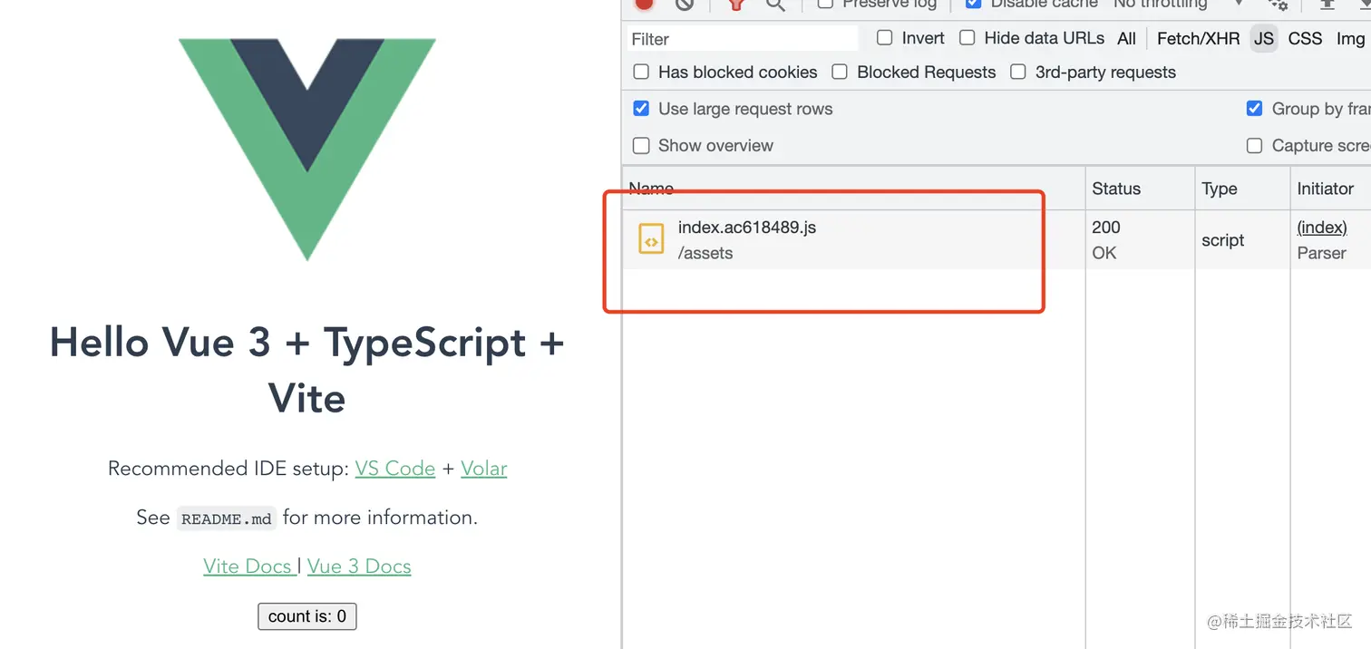Enable Has blocked cookies checkbox
Viewport: 1371px width, 649px height.
coord(641,72)
